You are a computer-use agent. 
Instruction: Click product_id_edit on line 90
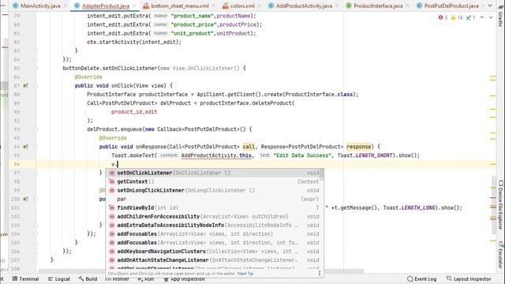[134, 112]
